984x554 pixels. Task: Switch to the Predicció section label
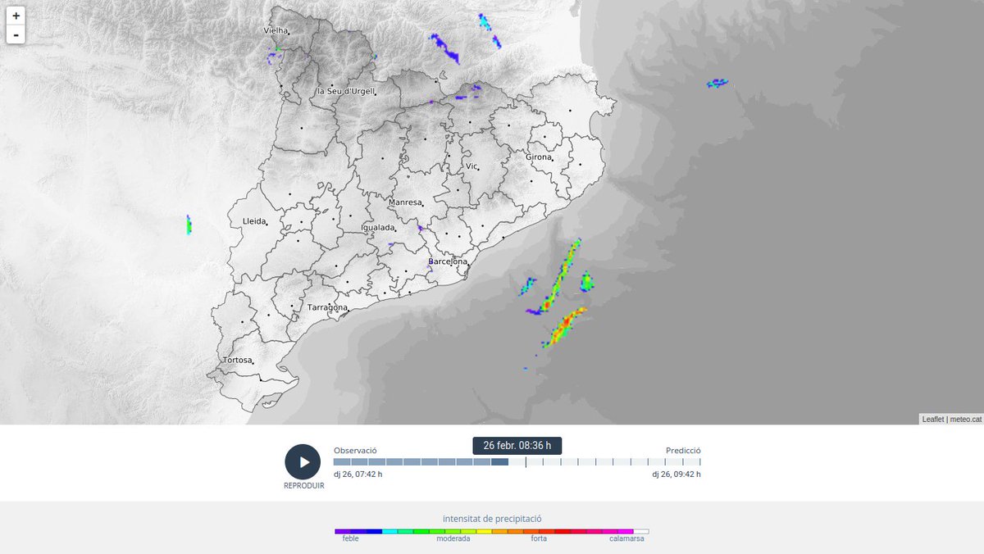tap(683, 449)
